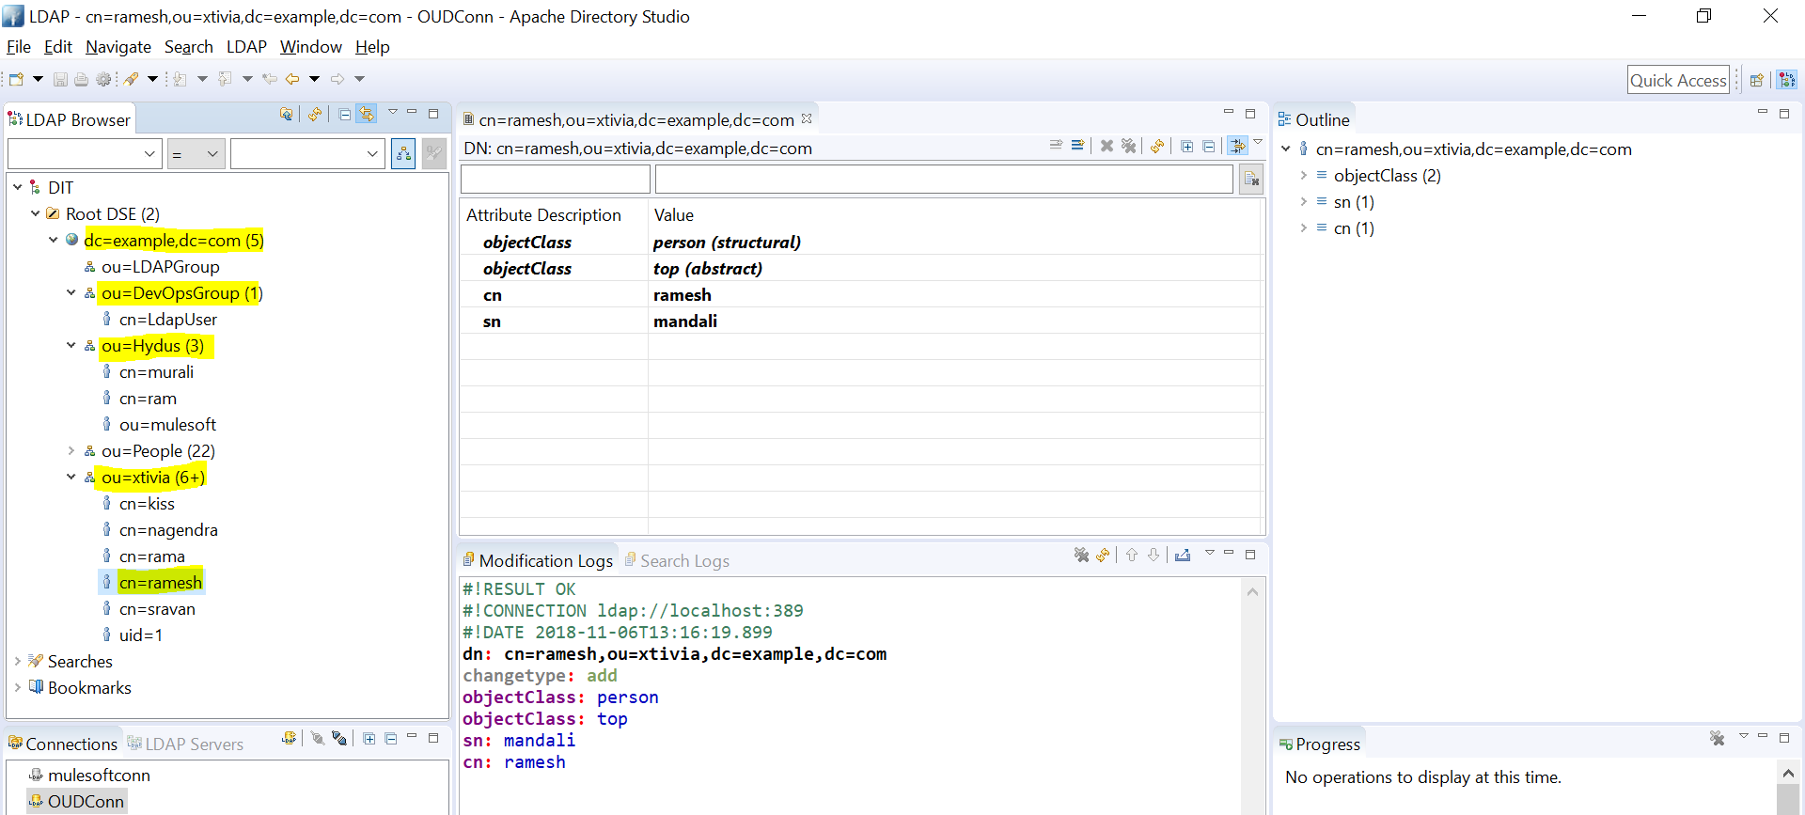Select mulesoftconn in the Connections list
This screenshot has width=1805, height=815.
[x=99, y=776]
